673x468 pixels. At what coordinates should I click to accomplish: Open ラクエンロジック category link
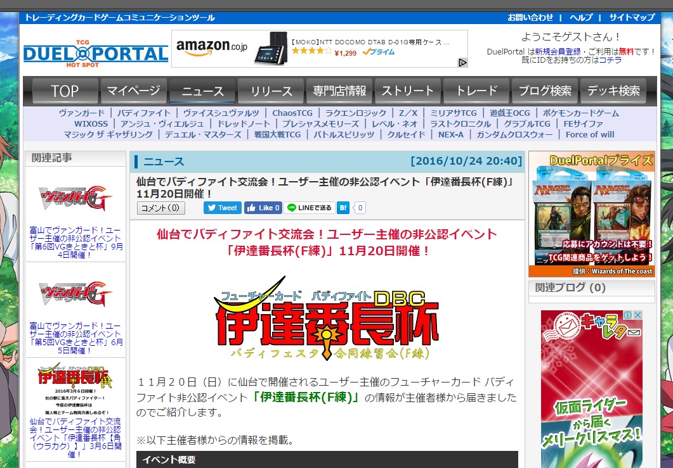click(x=356, y=113)
